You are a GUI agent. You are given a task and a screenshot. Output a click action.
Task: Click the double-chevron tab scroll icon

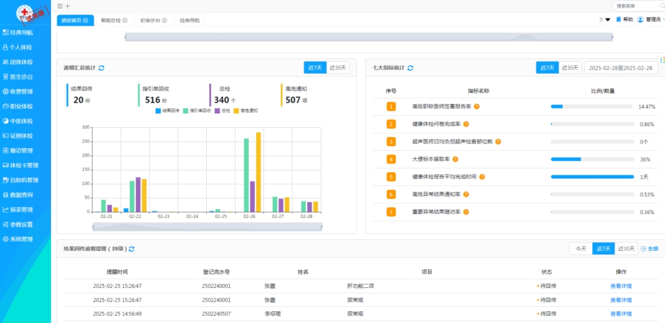[x=600, y=20]
